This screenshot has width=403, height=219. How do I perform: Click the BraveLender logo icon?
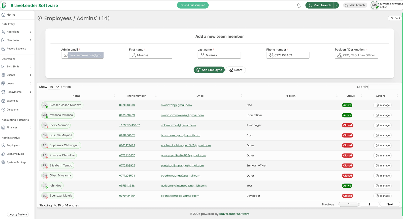(4, 5)
